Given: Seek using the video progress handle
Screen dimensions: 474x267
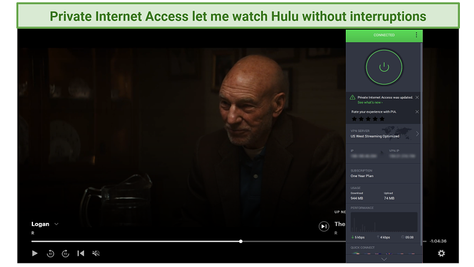Looking at the screenshot, I should tap(241, 241).
